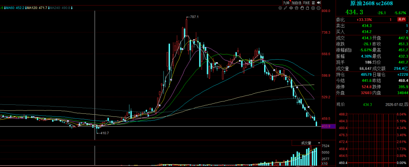Click the 808.0 price axis label
The height and width of the screenshot is (167, 409).
click(326, 11)
